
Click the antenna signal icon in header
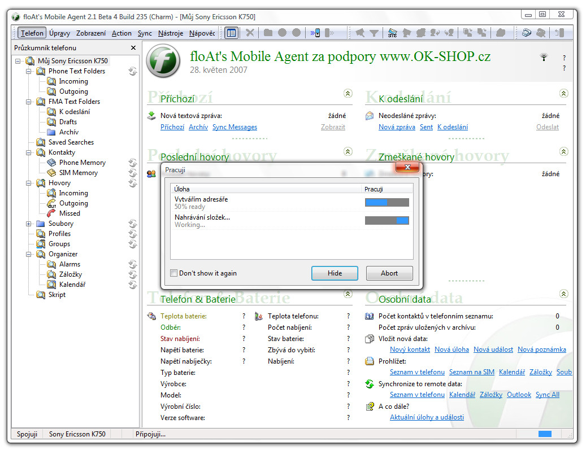click(544, 57)
